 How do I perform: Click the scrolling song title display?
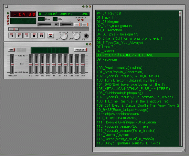click(x=64, y=14)
